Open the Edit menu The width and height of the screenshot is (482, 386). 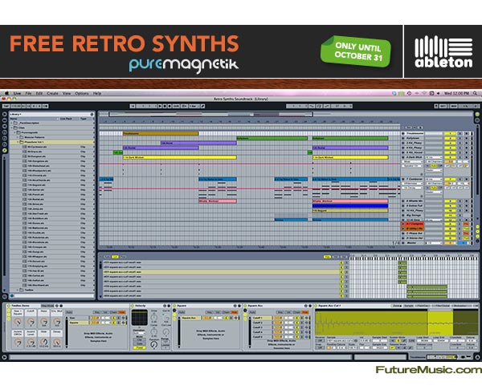[x=39, y=93]
